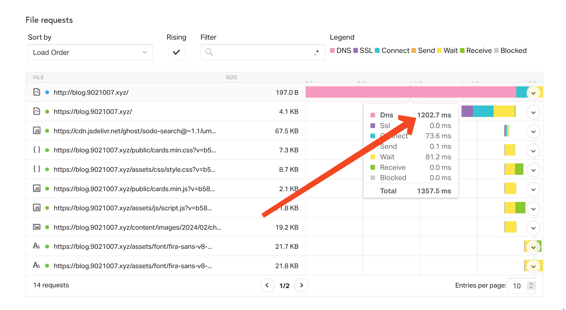Open the https://blog.9021007.xyz/ request link
The height and width of the screenshot is (310, 566).
tap(93, 112)
